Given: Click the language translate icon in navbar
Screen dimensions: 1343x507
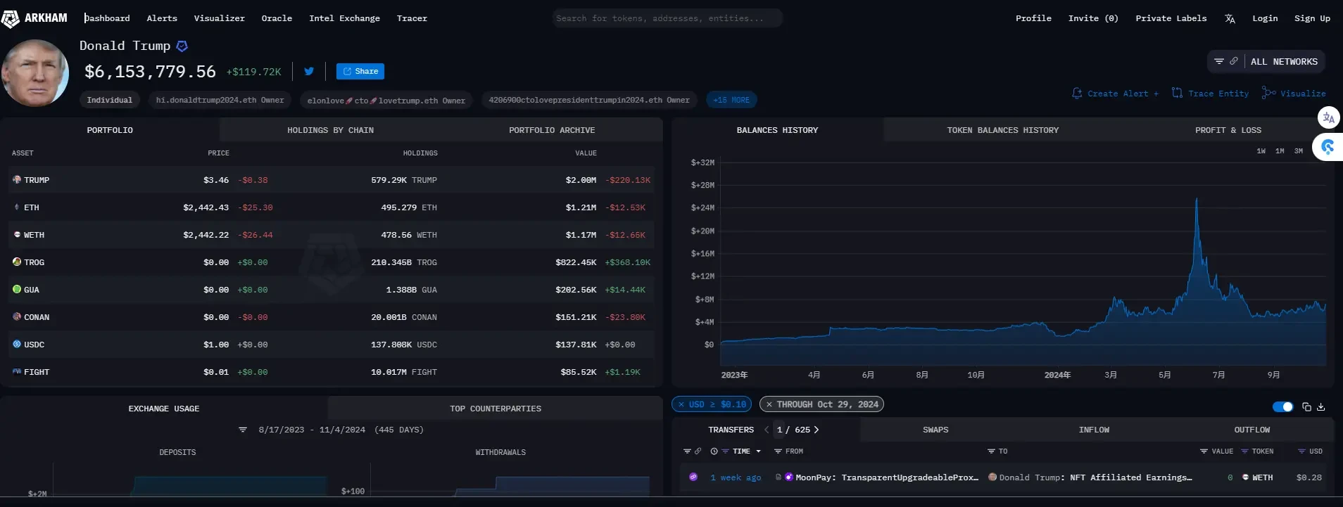Looking at the screenshot, I should coord(1229,18).
